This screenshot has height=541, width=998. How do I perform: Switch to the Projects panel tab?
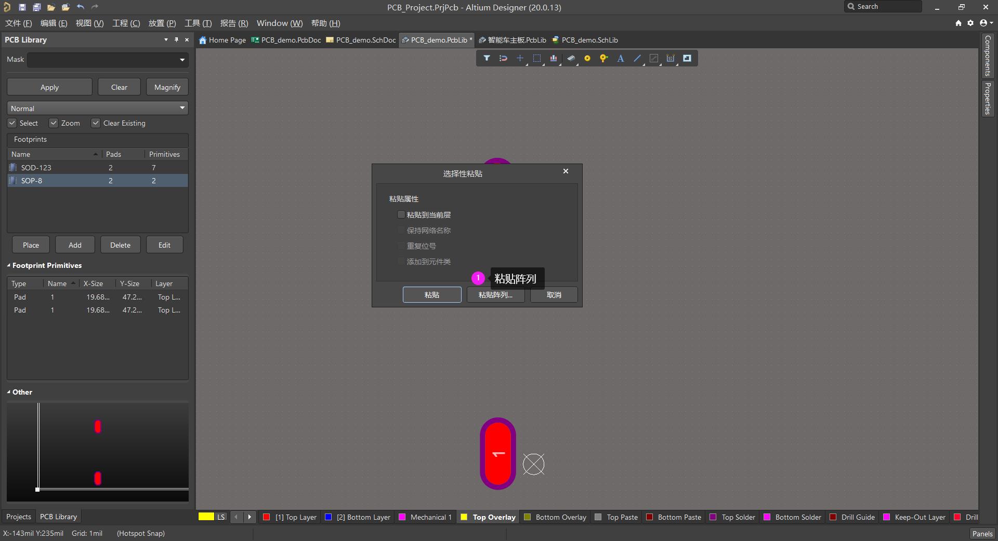pyautogui.click(x=19, y=517)
